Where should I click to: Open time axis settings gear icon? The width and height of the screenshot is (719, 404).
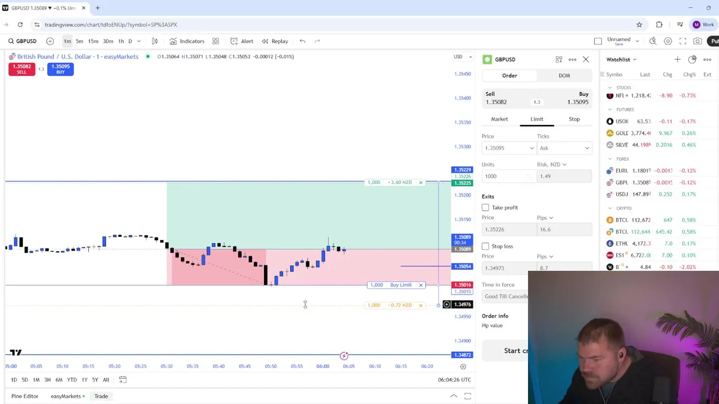463,366
